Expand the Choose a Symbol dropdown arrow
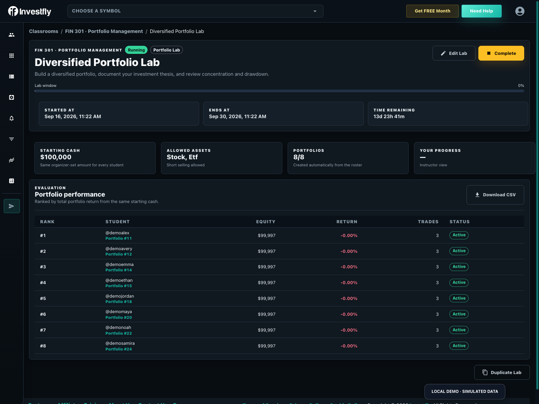Screen dimensions: 539x404 tap(315, 11)
